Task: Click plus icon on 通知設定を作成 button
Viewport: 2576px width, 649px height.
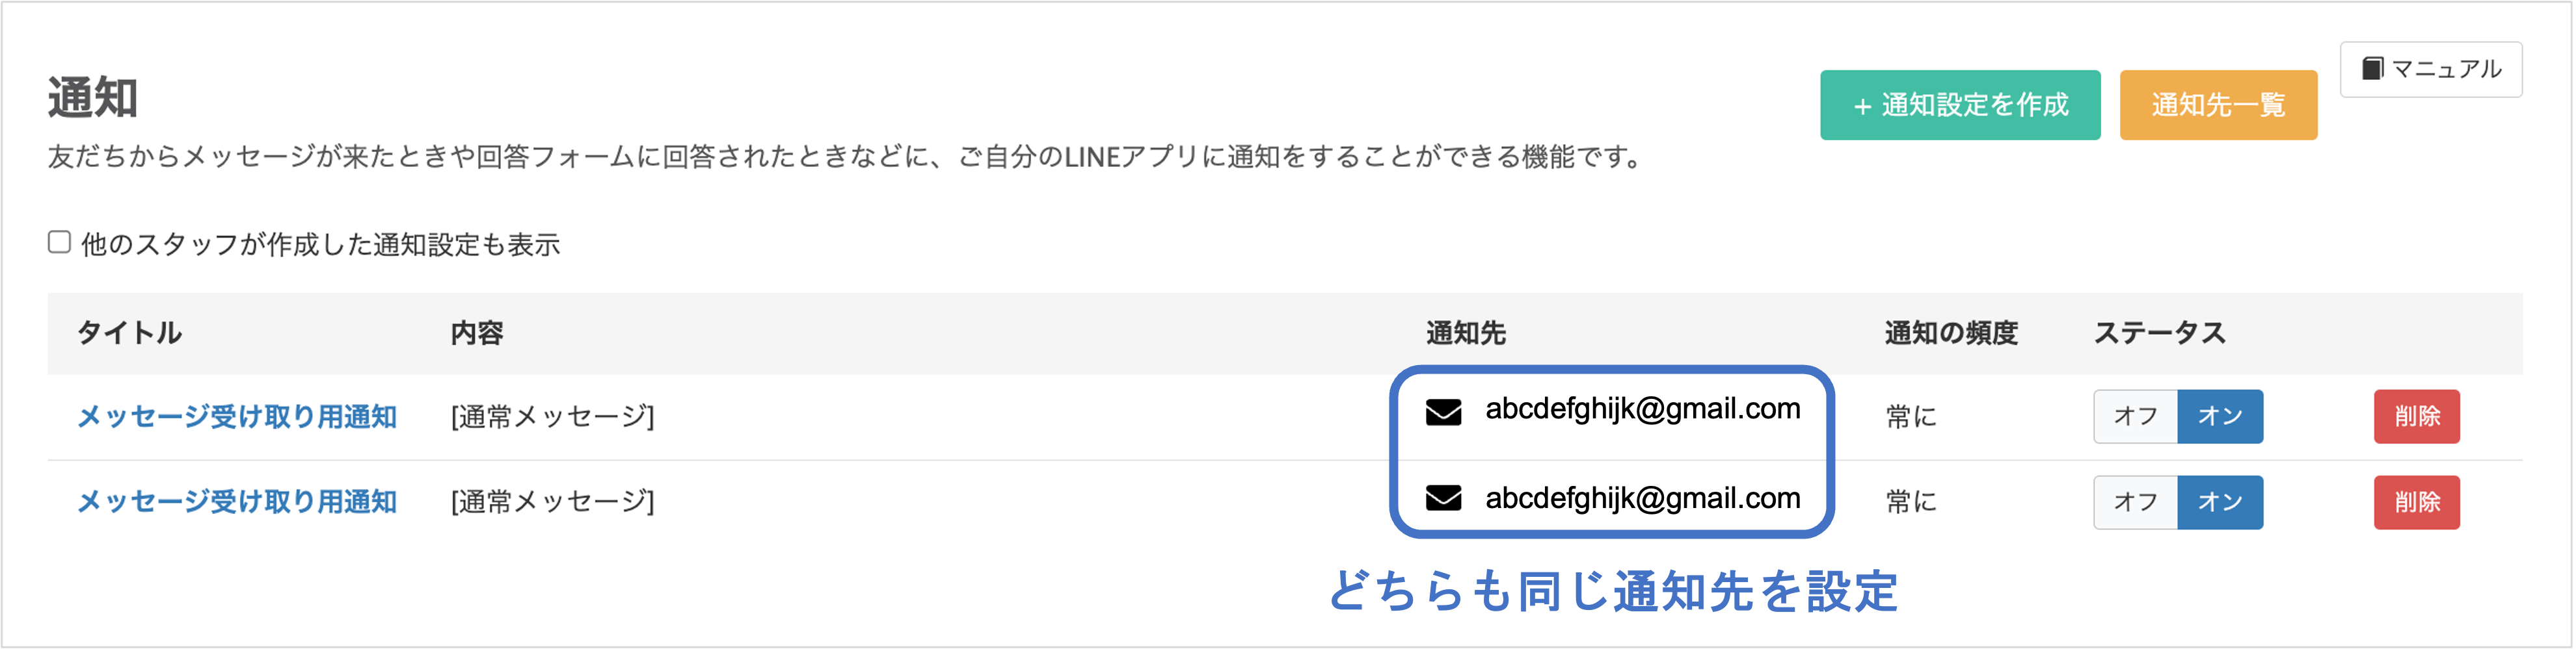Action: [1862, 106]
